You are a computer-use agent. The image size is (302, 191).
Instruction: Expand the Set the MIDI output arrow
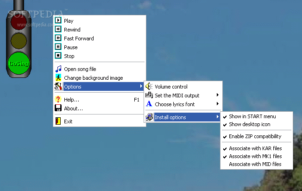[x=217, y=95]
